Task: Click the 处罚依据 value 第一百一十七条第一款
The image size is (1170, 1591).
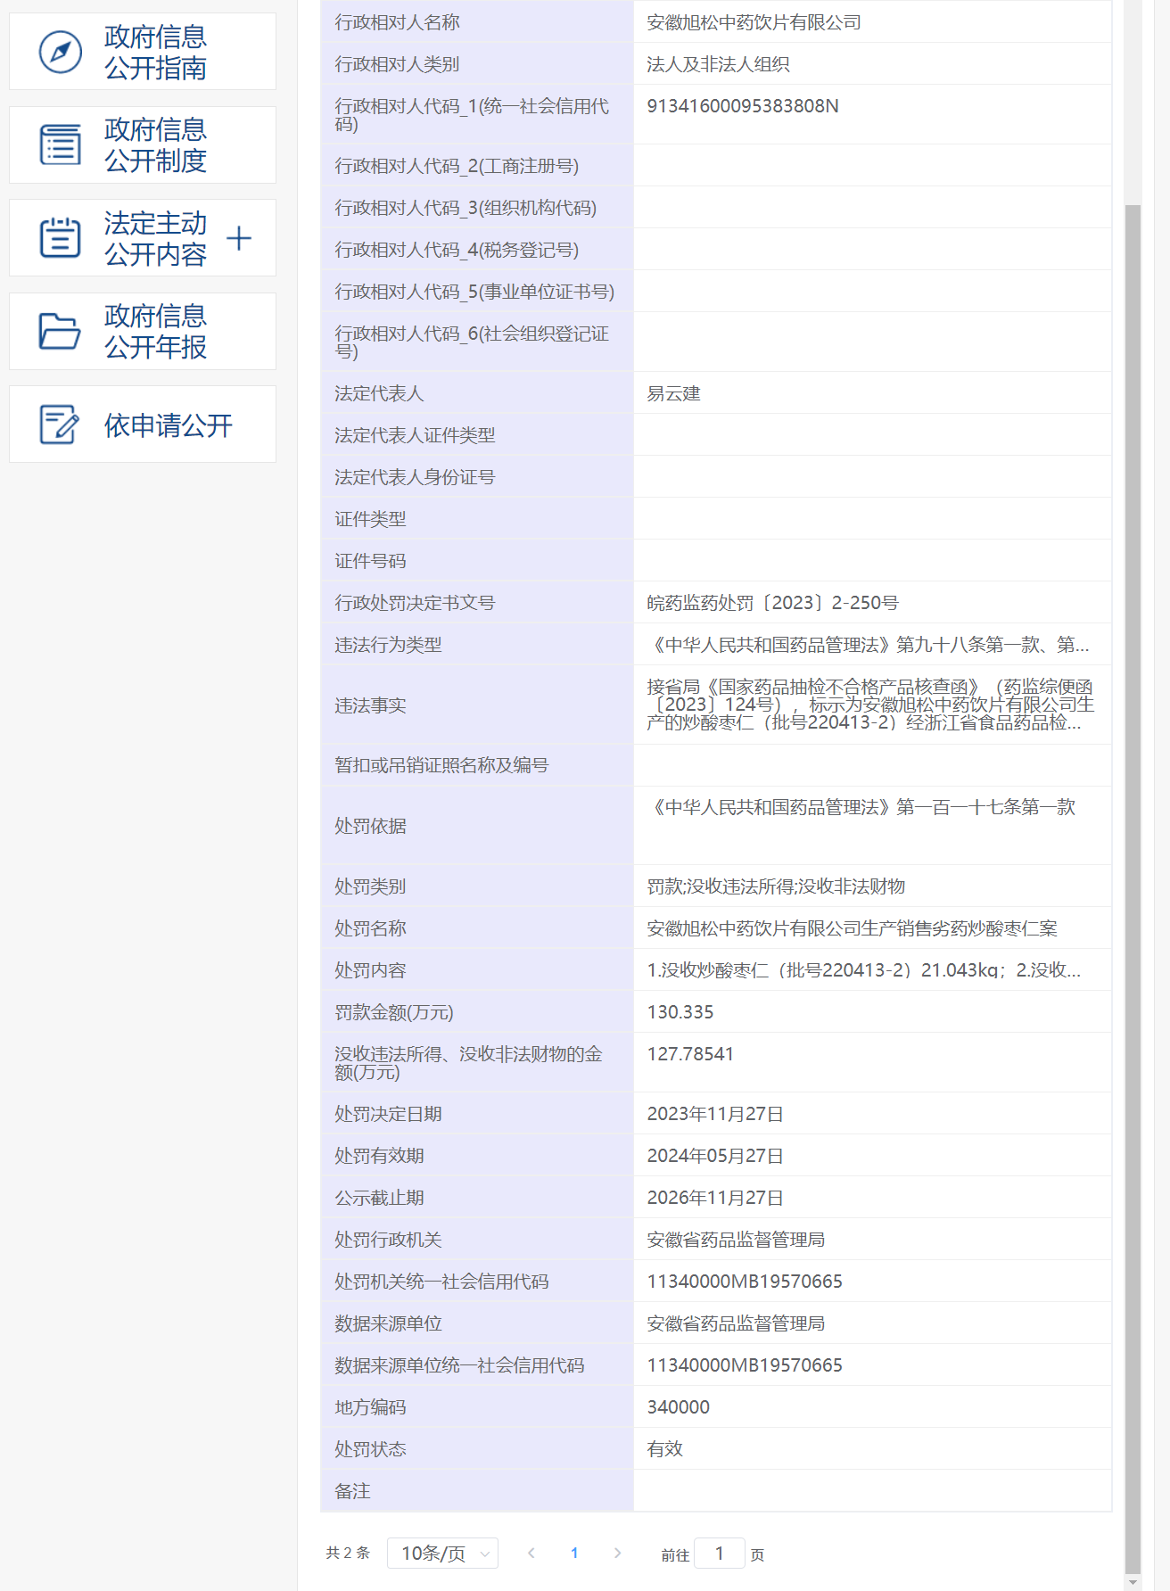Action: (861, 807)
